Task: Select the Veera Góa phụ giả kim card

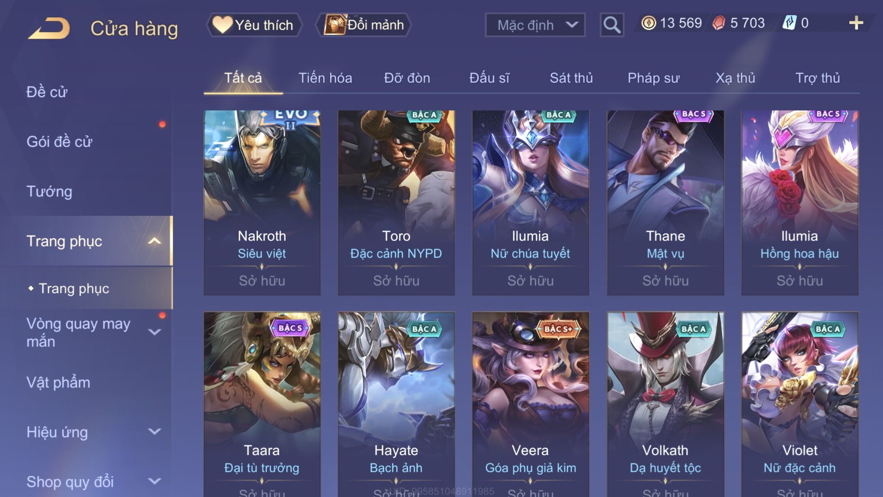Action: [531, 404]
